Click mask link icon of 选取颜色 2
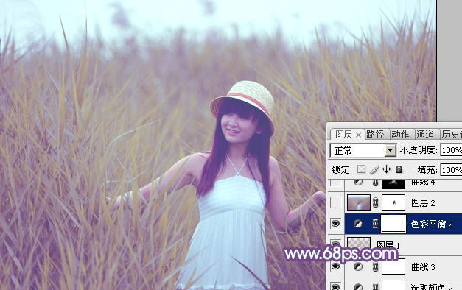Viewport: 462px width, 290px height. click(x=375, y=286)
